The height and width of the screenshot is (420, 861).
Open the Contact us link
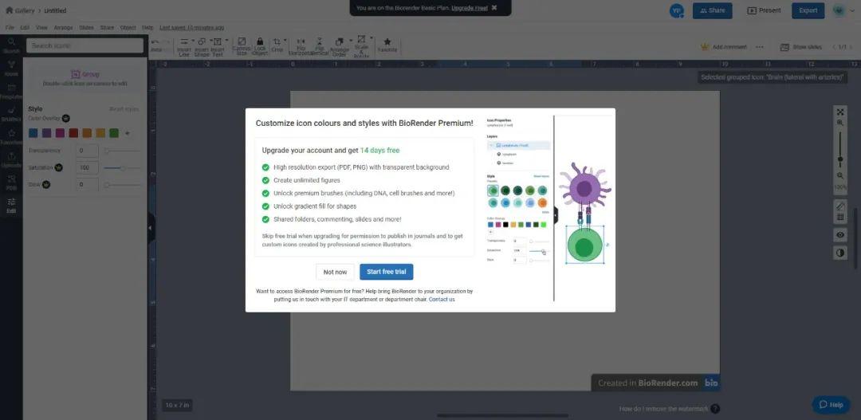point(442,299)
